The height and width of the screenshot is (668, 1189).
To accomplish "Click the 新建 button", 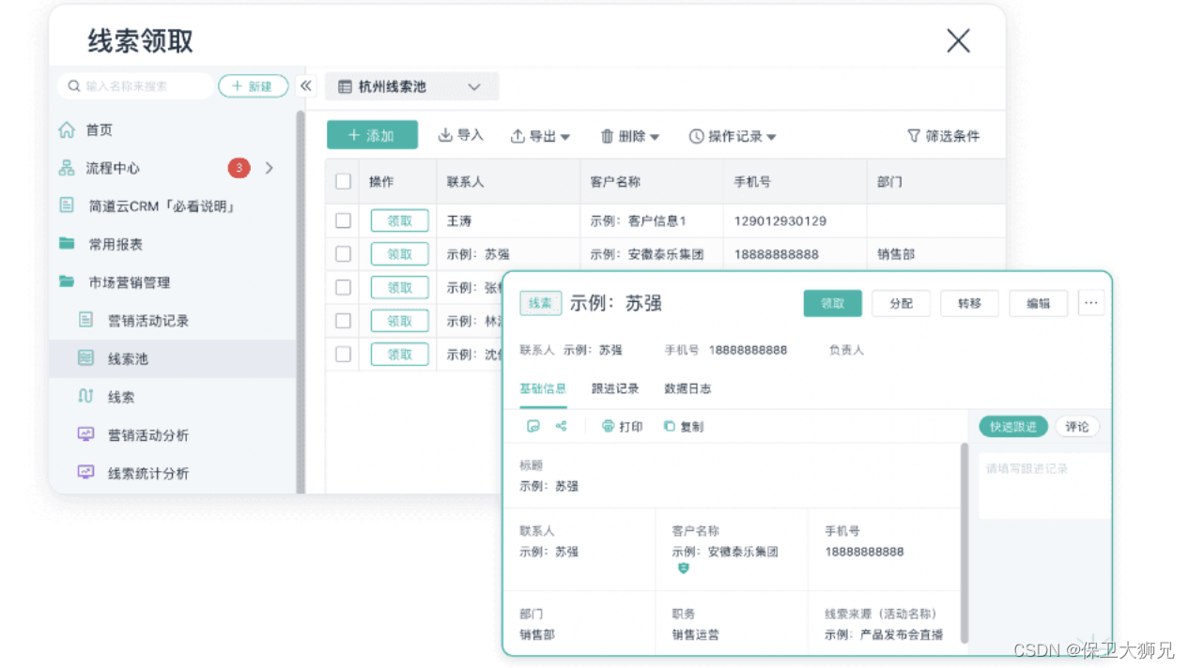I will click(254, 86).
